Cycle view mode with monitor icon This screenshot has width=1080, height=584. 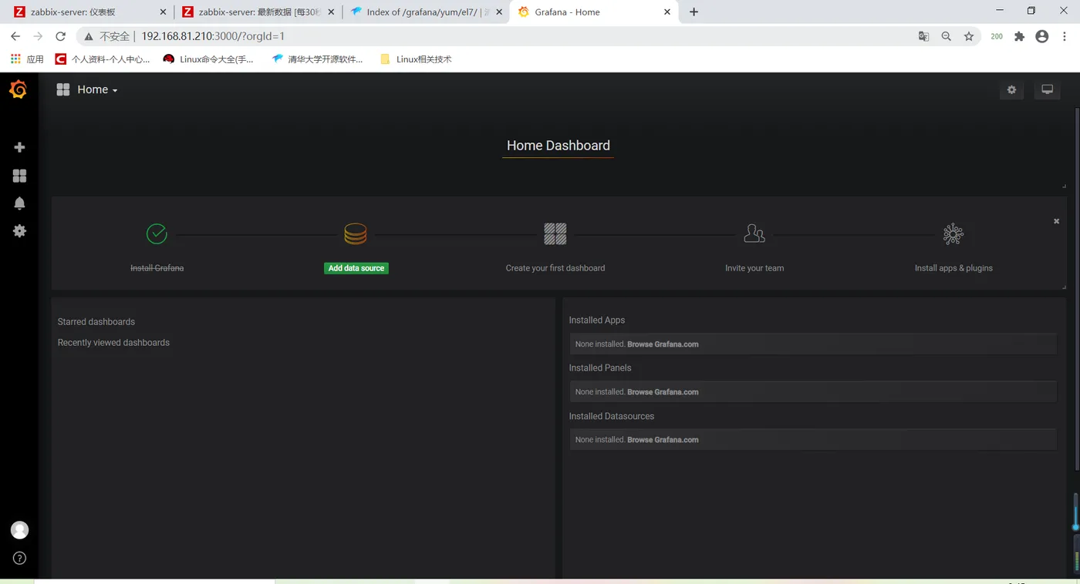(x=1047, y=90)
